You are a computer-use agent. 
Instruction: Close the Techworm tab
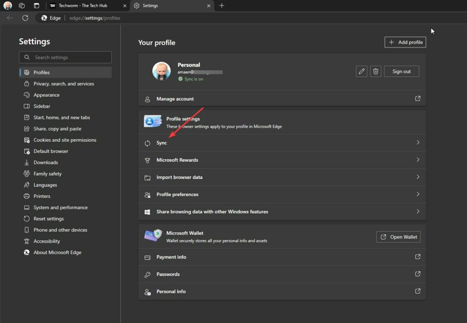[125, 5]
